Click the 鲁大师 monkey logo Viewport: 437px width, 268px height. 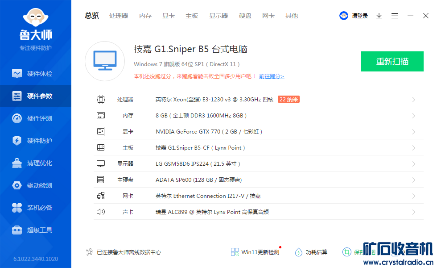(36, 17)
